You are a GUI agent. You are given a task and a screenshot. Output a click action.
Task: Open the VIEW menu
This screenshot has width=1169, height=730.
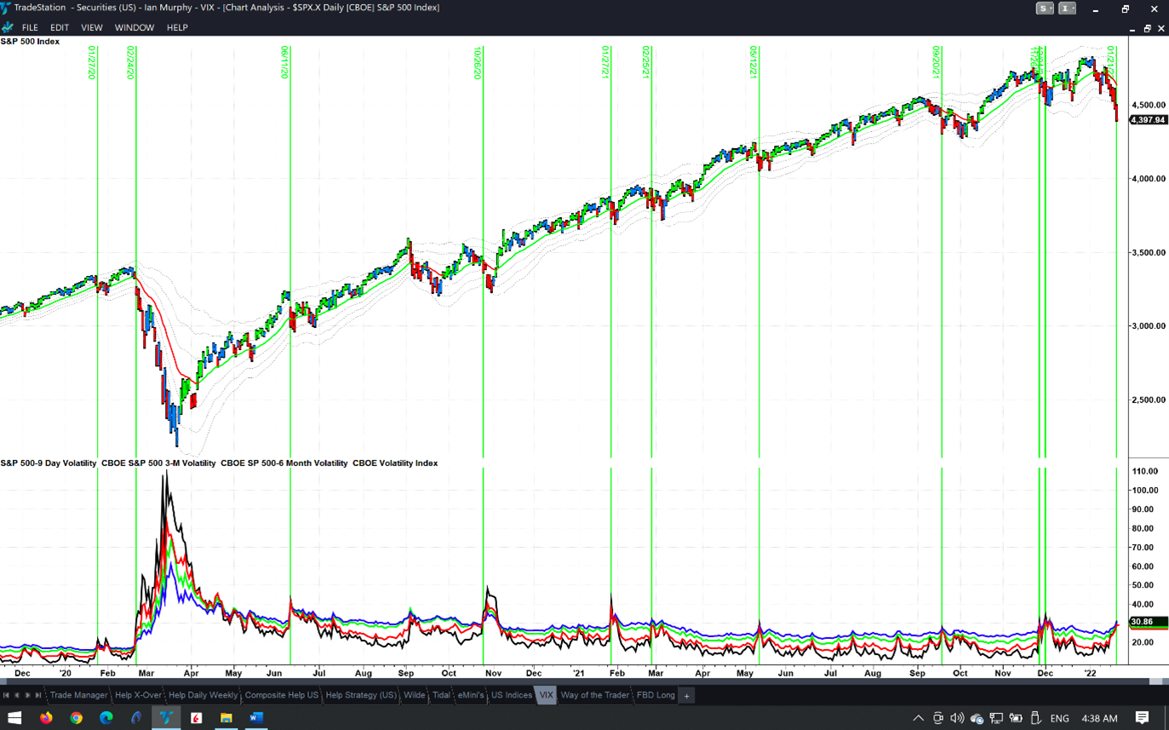pos(91,27)
